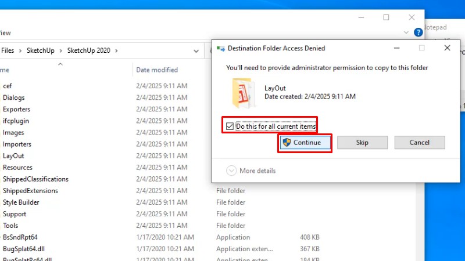This screenshot has width=465, height=261.
Task: Click the dialog title bar copy icon
Action: pos(220,48)
